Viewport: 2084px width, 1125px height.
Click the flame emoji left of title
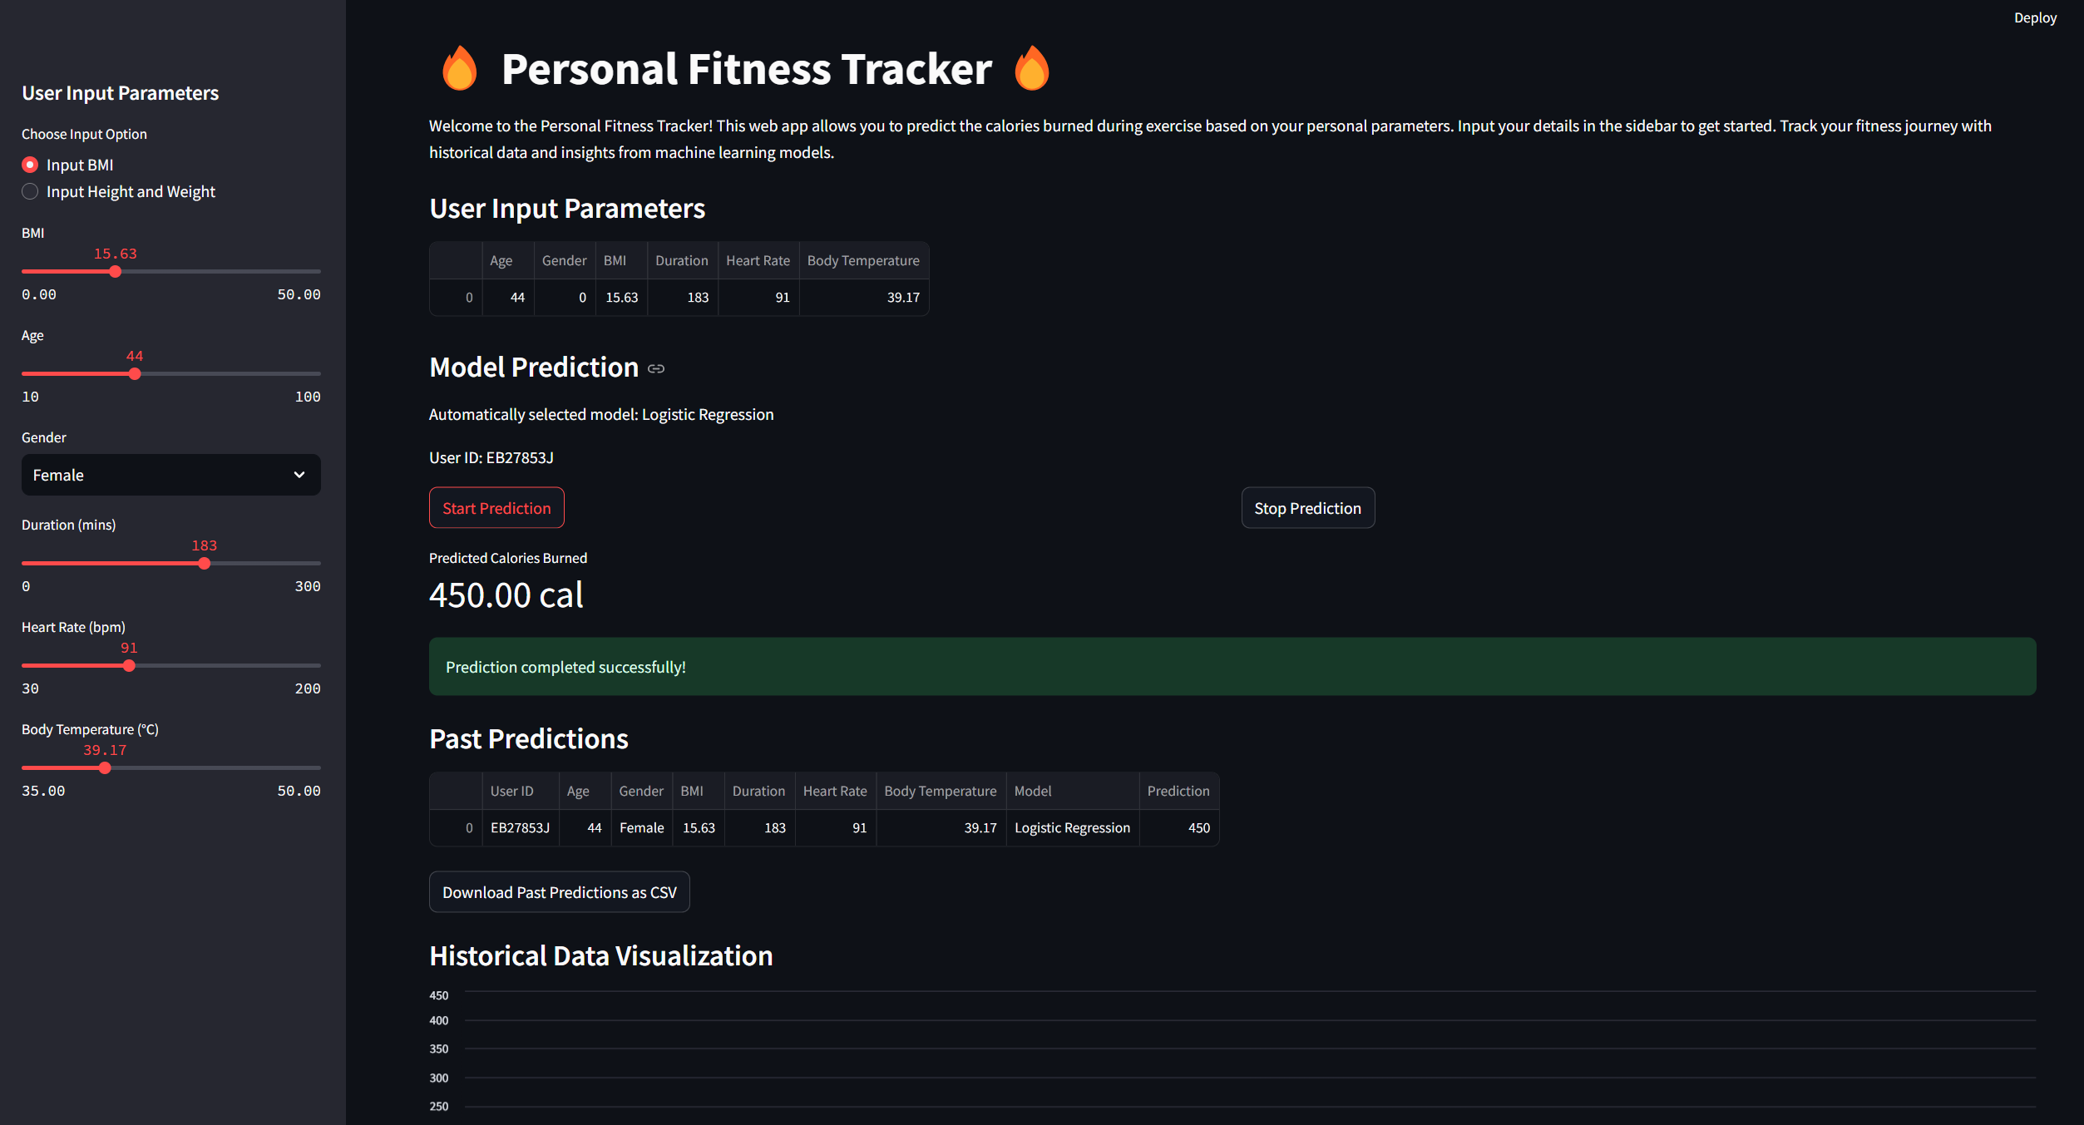pyautogui.click(x=459, y=68)
